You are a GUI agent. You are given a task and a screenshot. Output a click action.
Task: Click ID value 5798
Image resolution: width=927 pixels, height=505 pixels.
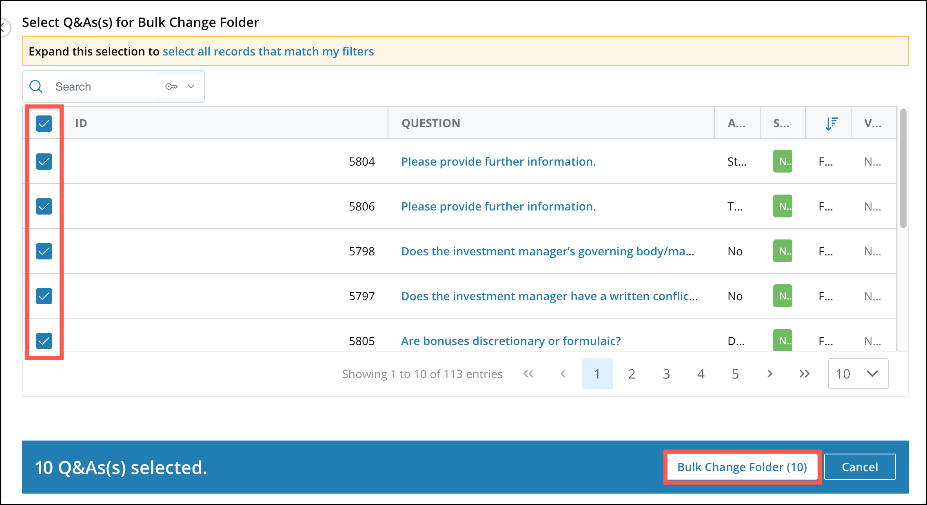click(361, 251)
